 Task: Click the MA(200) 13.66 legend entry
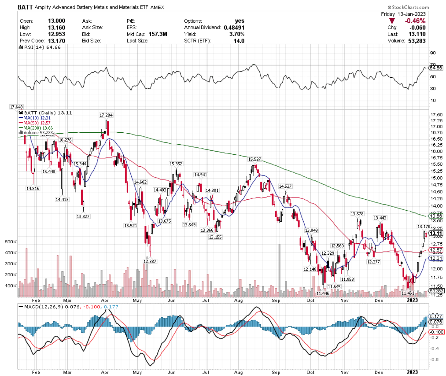(36, 128)
